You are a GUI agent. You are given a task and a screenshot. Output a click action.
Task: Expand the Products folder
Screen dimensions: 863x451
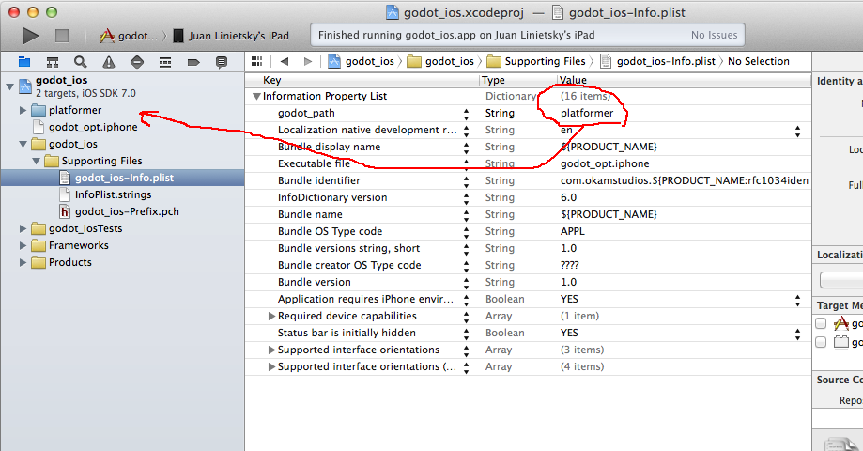23,263
